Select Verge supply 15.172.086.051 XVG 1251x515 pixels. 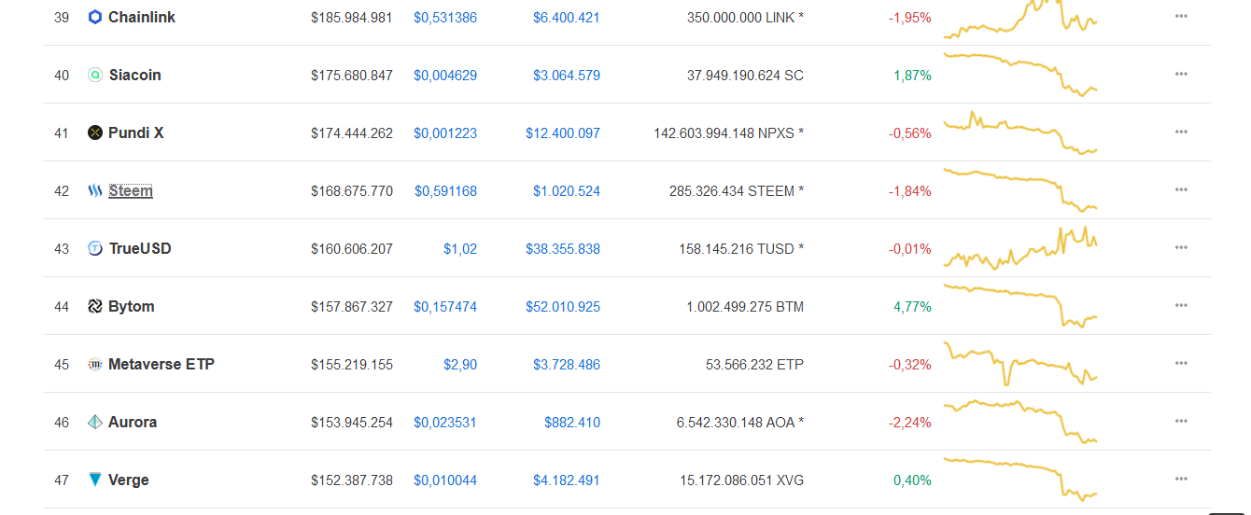pos(741,480)
